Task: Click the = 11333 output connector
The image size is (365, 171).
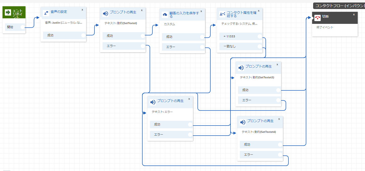Action: [260, 36]
